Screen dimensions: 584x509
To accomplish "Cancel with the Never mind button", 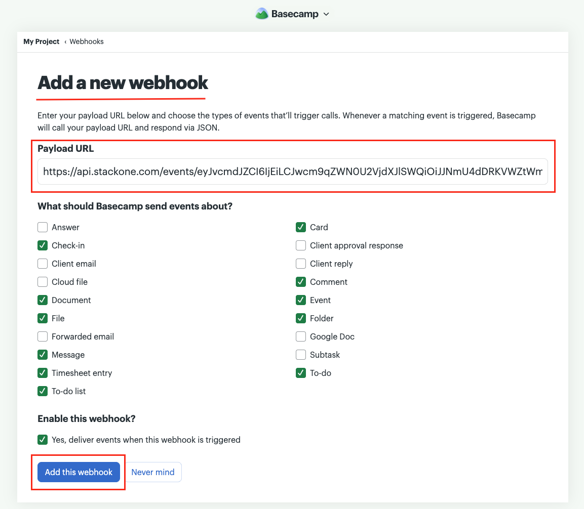I will 152,472.
